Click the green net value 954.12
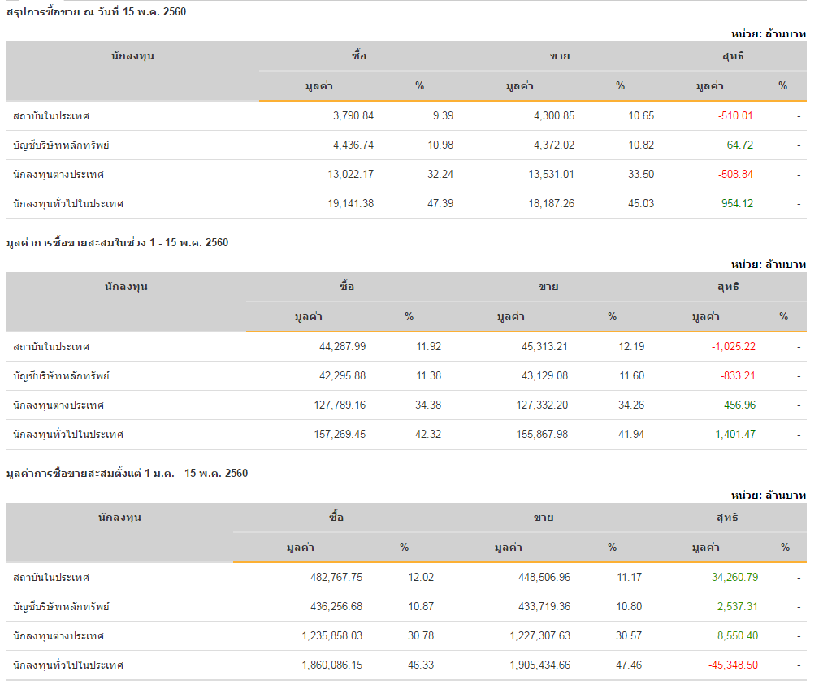819x685 pixels. 736,203
